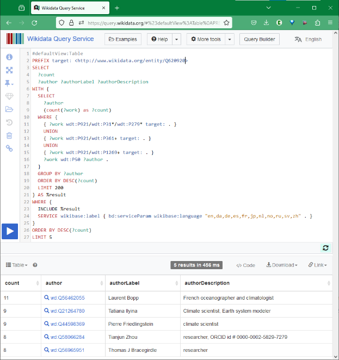
Task: Click the More tools button
Action: coord(206,39)
